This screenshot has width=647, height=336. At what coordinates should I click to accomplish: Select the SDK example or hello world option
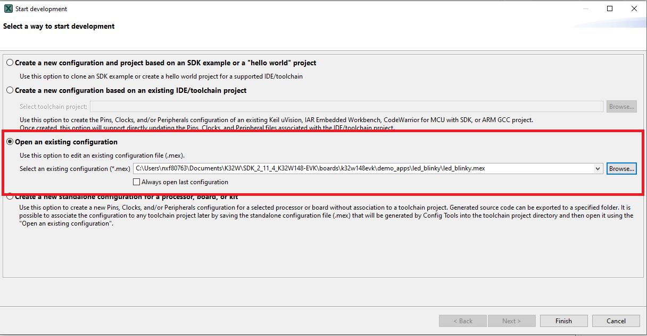10,63
